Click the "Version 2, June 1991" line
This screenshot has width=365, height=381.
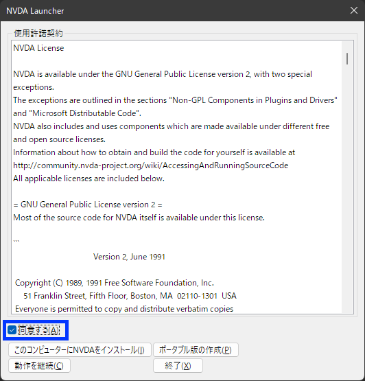pyautogui.click(x=129, y=257)
